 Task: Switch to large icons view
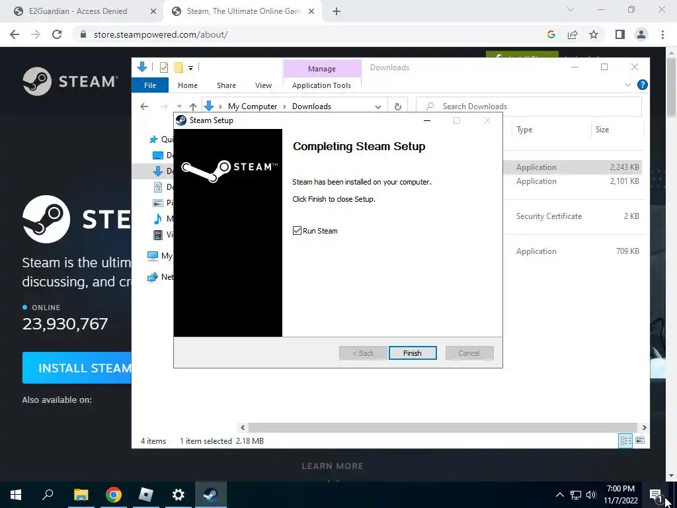640,441
